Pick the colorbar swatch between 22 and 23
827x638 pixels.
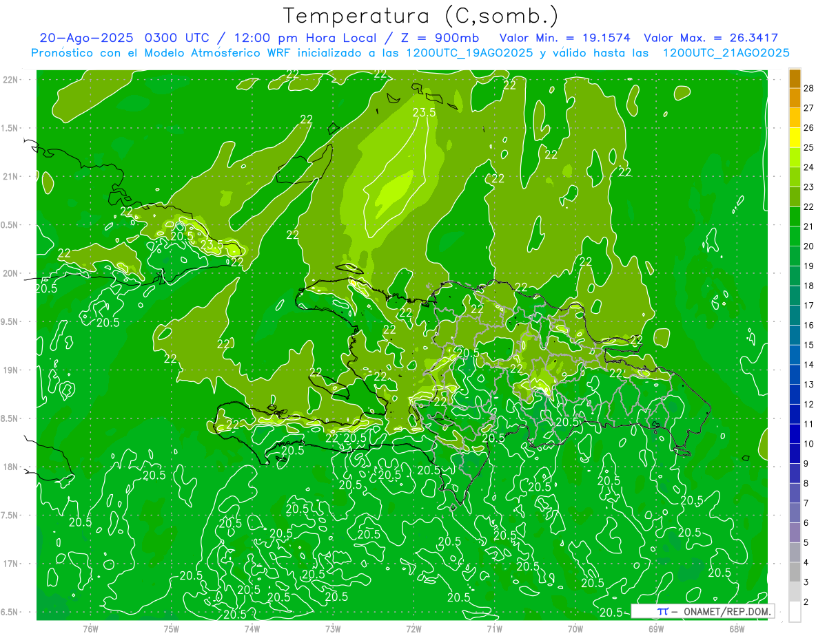pyautogui.click(x=795, y=197)
